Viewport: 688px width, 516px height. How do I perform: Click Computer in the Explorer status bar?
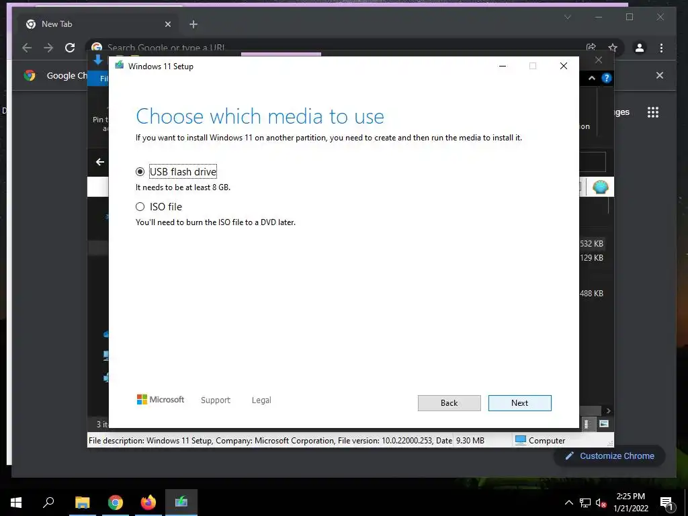point(540,441)
